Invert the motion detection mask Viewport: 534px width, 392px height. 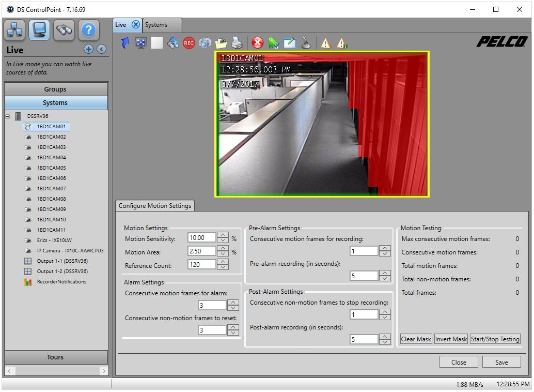(x=450, y=339)
